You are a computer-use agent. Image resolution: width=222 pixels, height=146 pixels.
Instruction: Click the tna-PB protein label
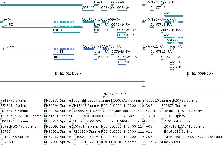pos(58,52)
